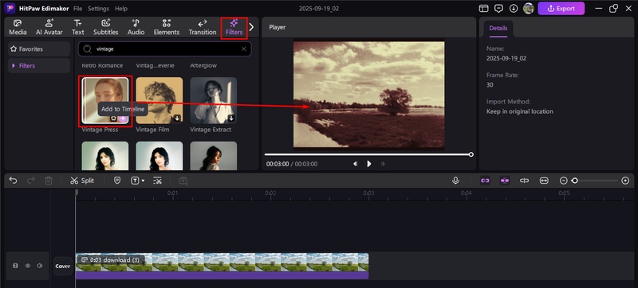
Task: Open the Subtitles tab
Action: 106,28
